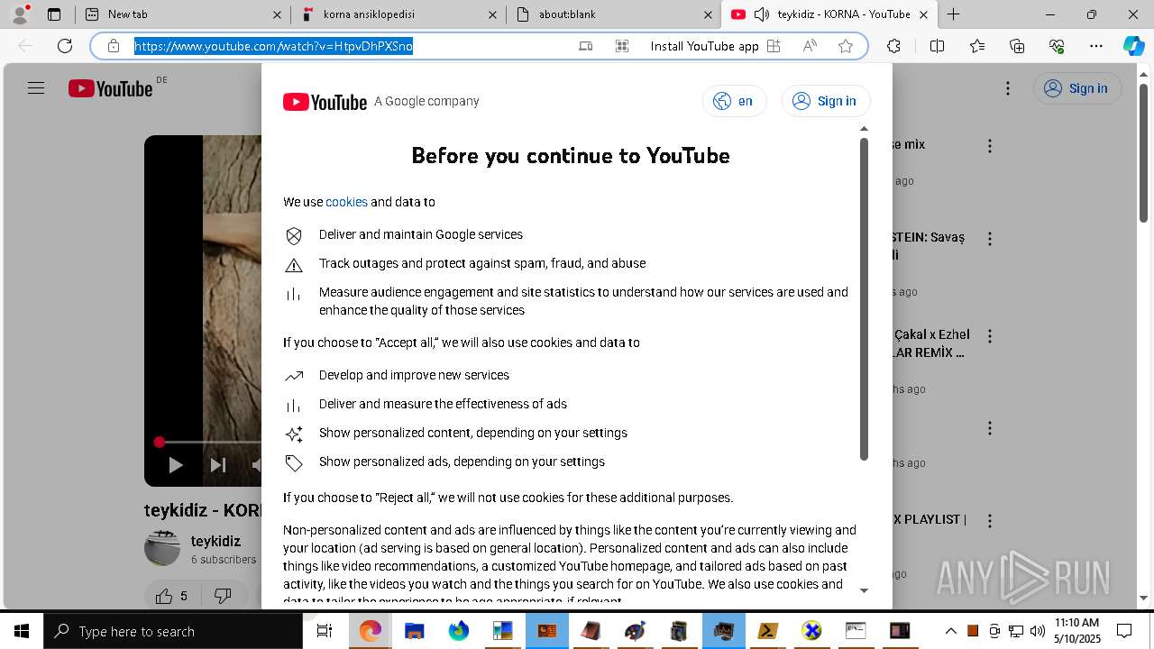Image resolution: width=1154 pixels, height=649 pixels.
Task: Click the taskbar search box
Action: 173,631
